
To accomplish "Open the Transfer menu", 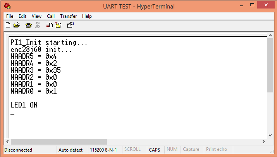I will point(68,16).
